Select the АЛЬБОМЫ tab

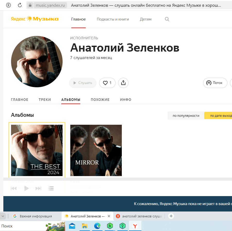click(x=71, y=100)
